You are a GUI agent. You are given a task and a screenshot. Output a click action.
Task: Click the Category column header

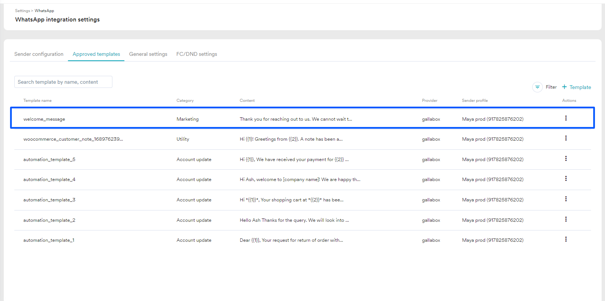point(185,101)
